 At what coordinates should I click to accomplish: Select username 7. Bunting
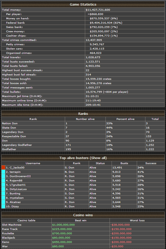coord(13,193)
